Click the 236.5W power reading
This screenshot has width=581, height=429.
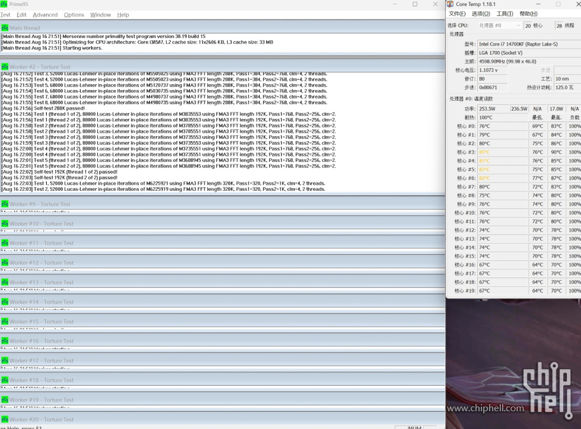tap(519, 109)
